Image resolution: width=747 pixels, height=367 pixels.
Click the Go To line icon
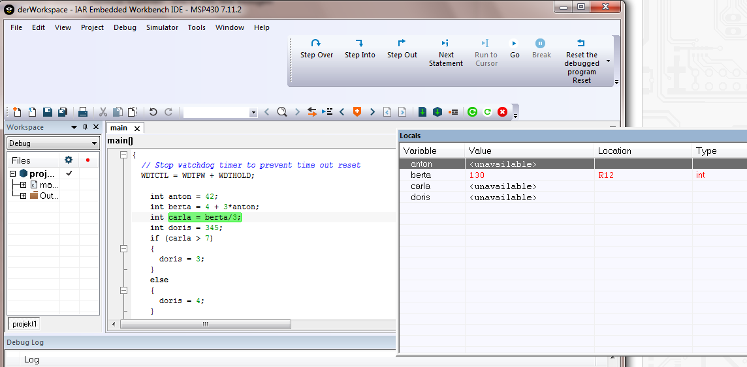tap(326, 111)
